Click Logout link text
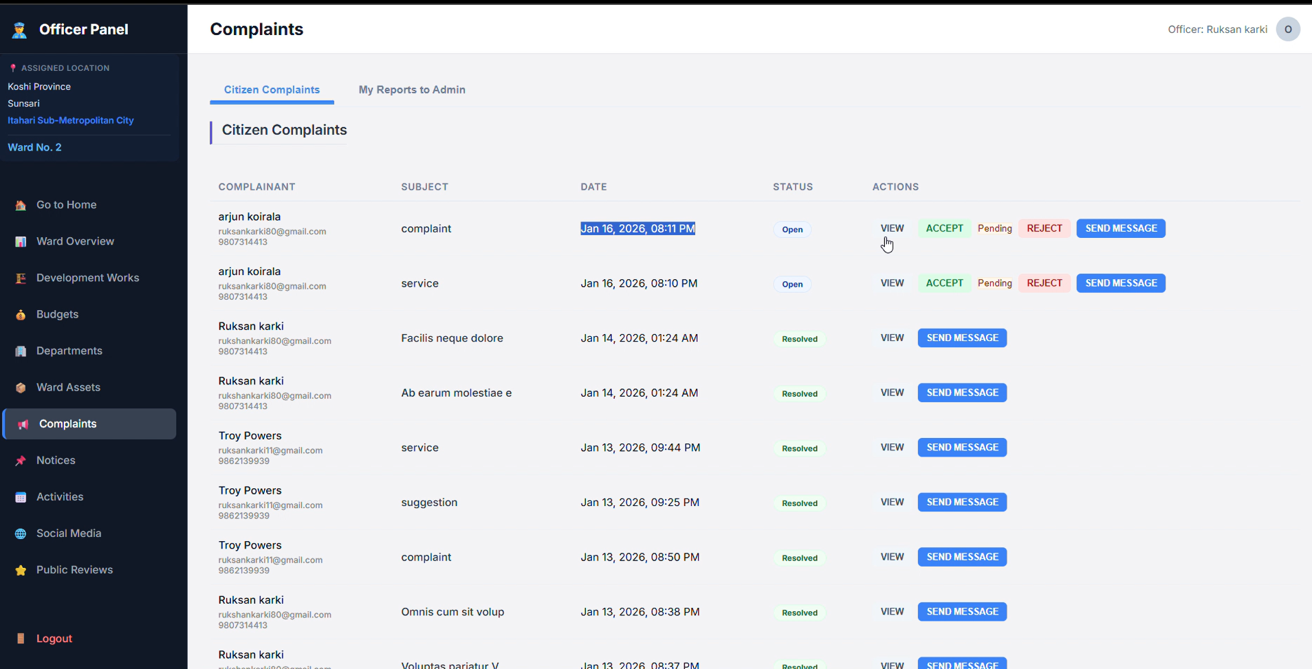 (x=54, y=639)
